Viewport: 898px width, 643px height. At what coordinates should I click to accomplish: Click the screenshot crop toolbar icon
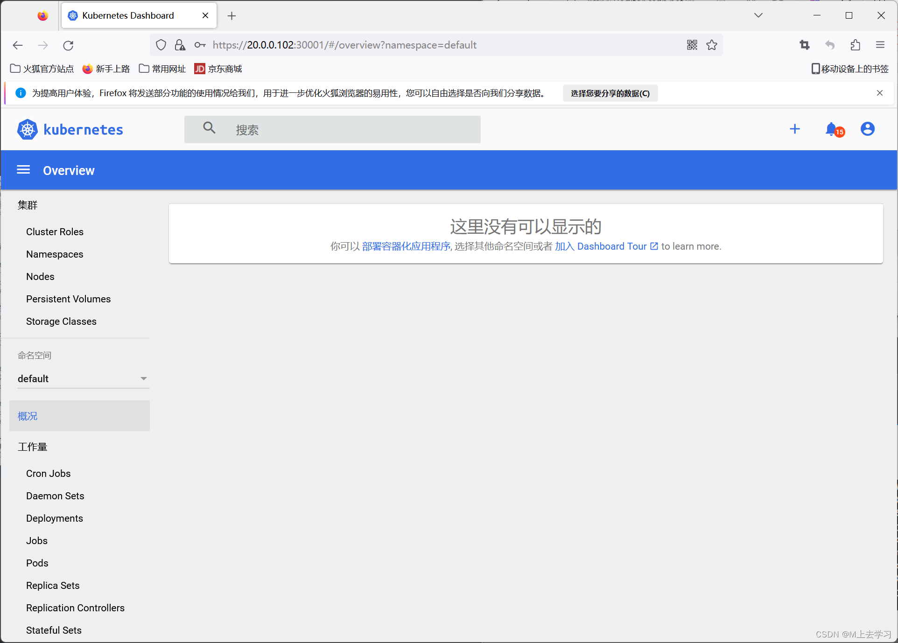pyautogui.click(x=805, y=45)
